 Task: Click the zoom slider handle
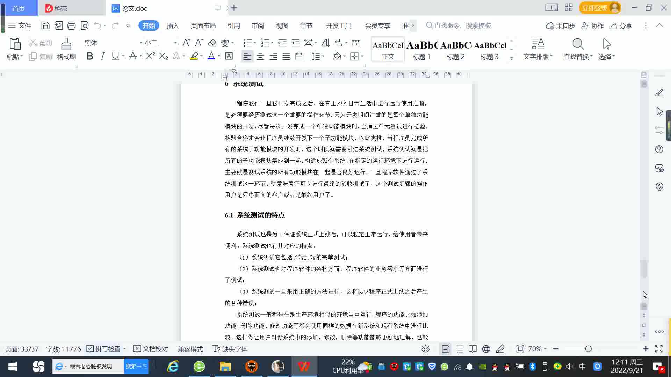588,349
